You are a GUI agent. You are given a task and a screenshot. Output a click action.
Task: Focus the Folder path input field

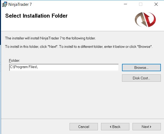click(x=64, y=68)
